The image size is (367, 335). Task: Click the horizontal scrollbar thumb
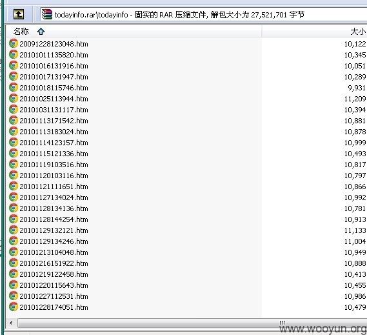(193, 323)
